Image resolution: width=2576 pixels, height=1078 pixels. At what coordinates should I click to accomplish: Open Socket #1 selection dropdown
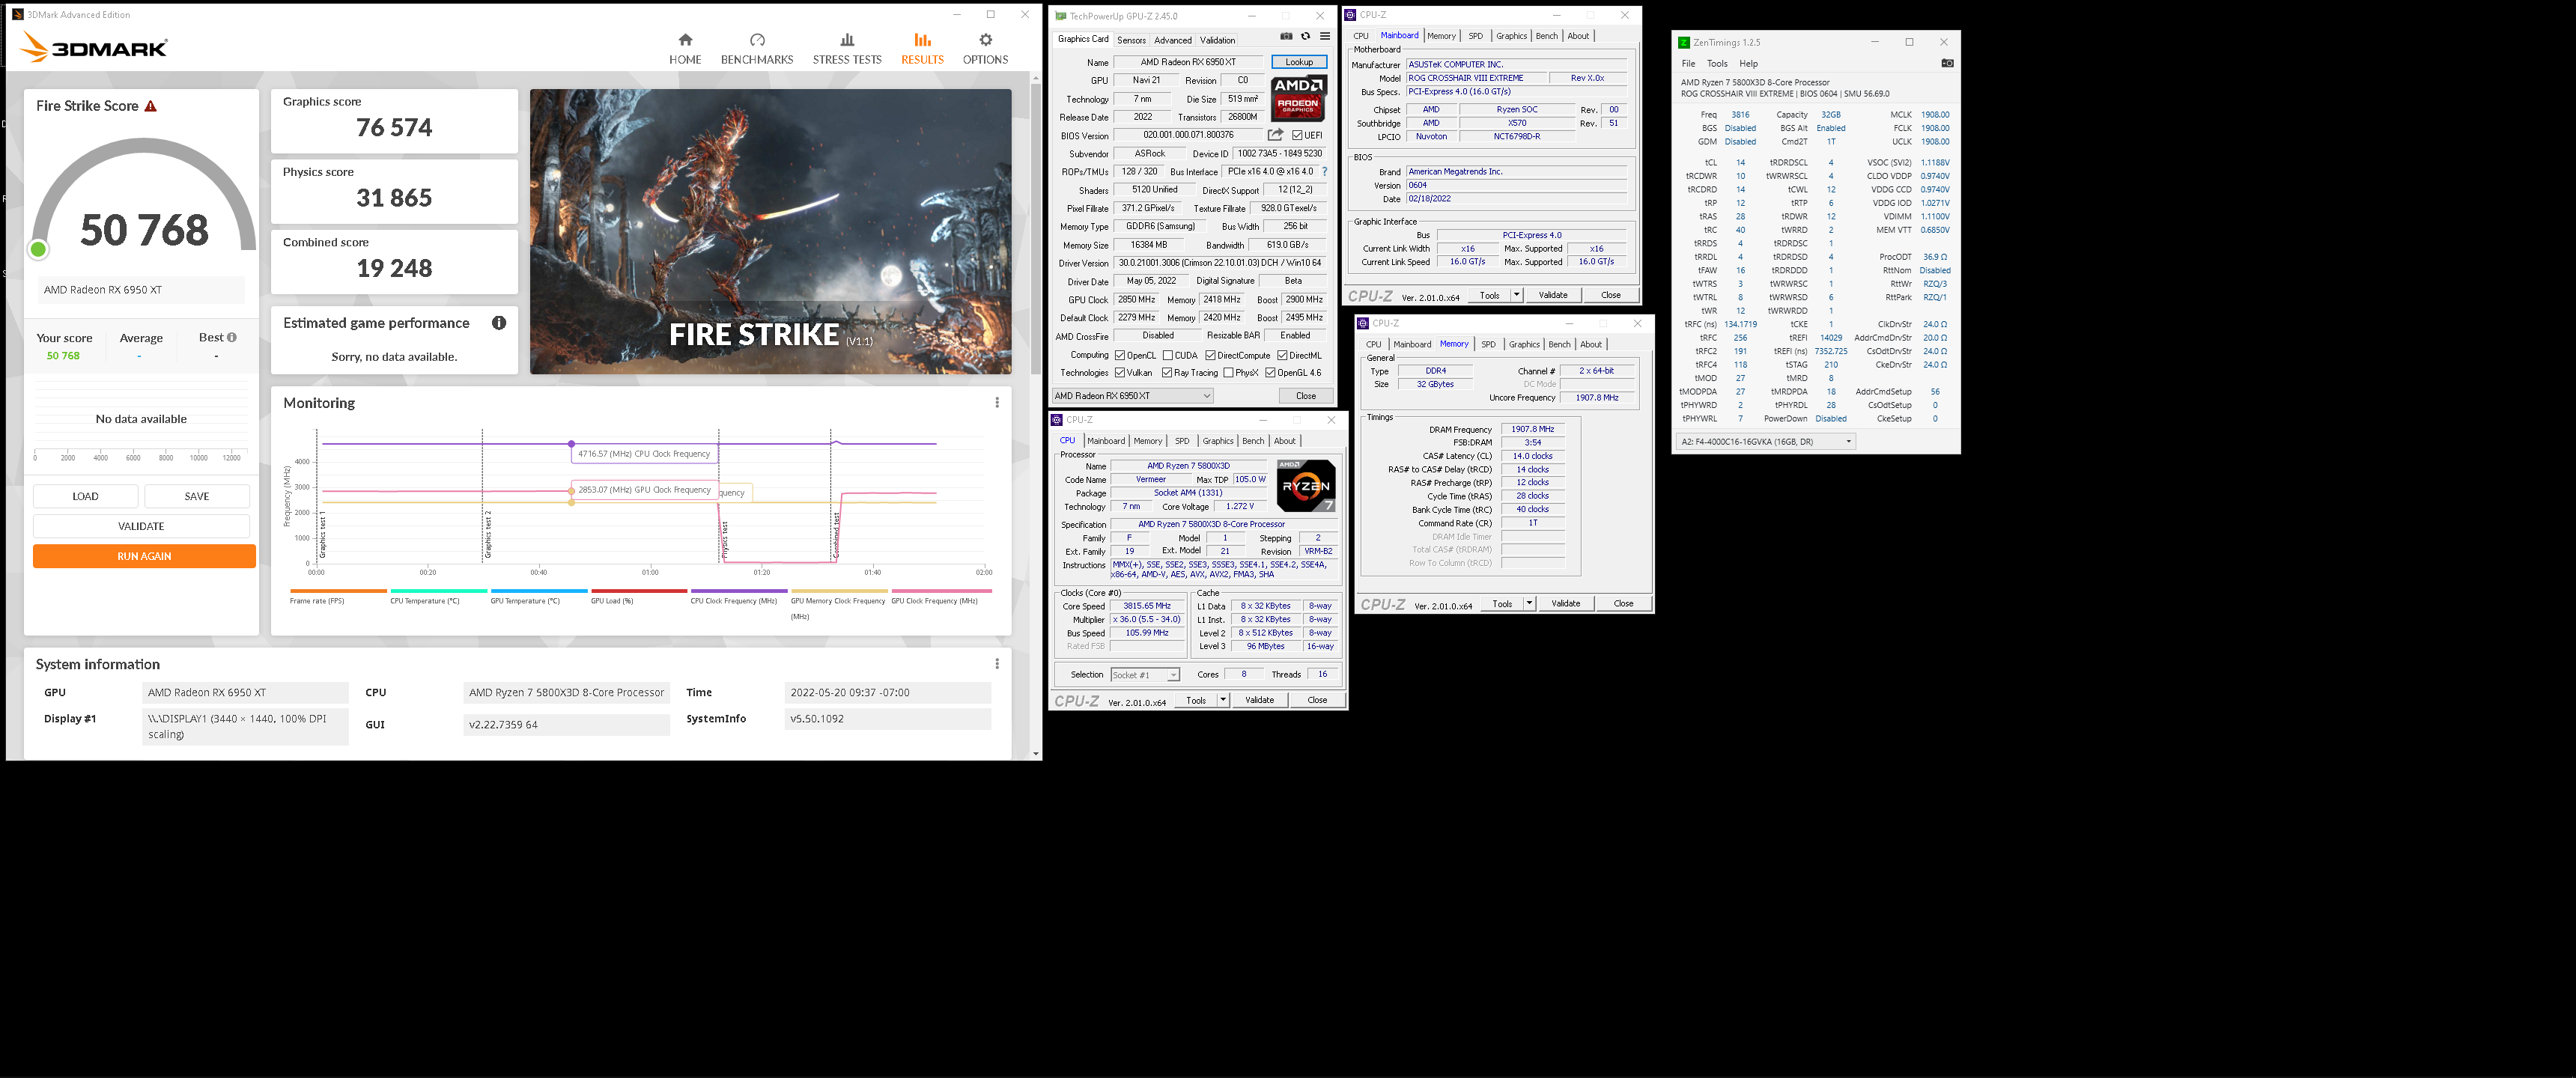tap(1145, 675)
